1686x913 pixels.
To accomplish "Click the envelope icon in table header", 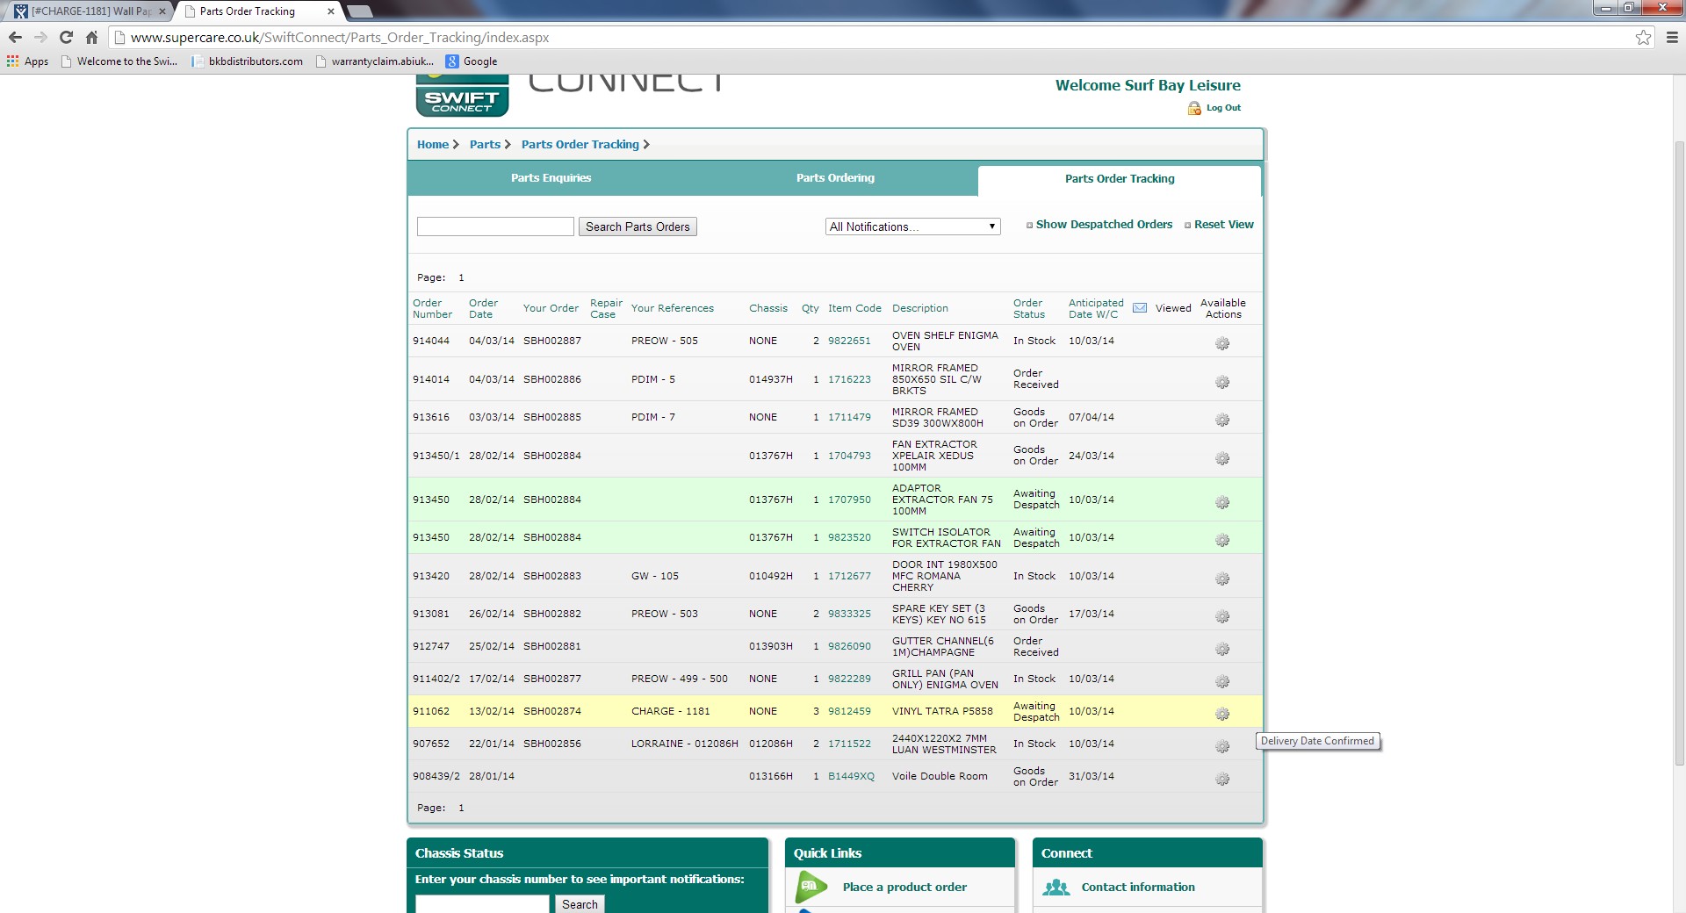I will click(1140, 308).
